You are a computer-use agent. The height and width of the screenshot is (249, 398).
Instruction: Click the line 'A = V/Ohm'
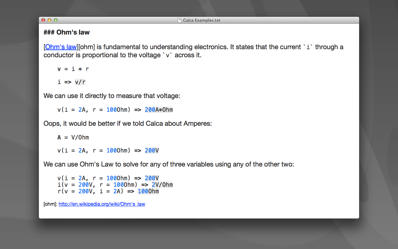(73, 137)
